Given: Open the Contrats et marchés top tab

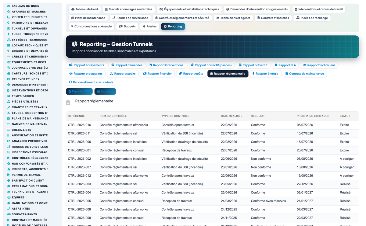Looking at the screenshot, I should [x=273, y=18].
